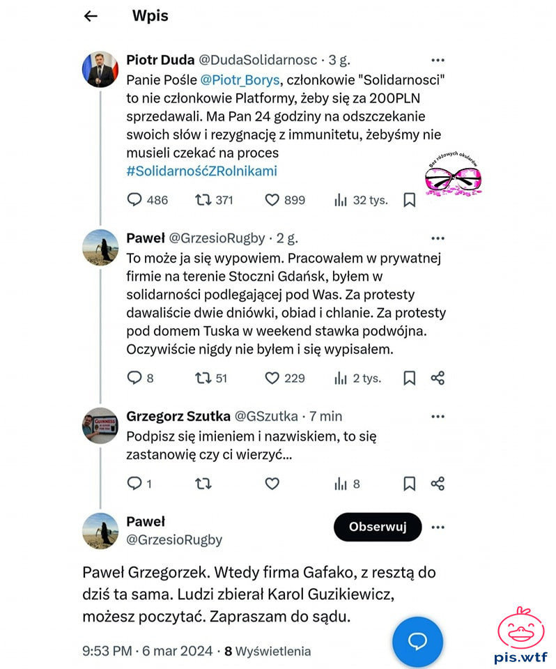Go back with the arrow icon
Image resolution: width=556 pixels, height=669 pixels.
tap(91, 16)
